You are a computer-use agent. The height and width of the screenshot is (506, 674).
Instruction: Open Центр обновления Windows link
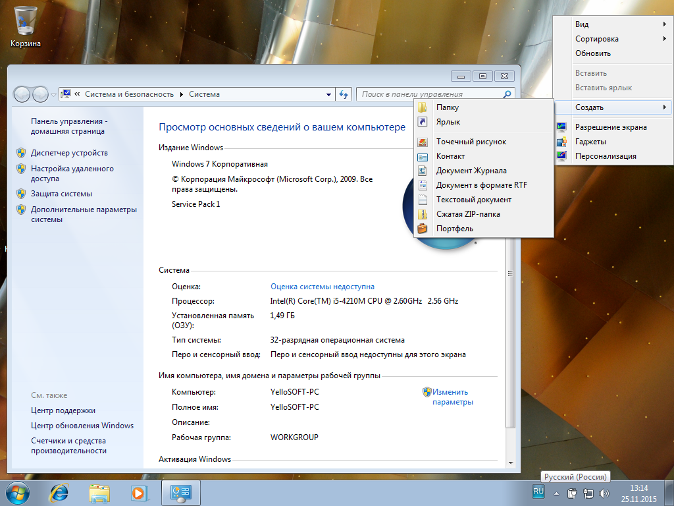tap(82, 426)
